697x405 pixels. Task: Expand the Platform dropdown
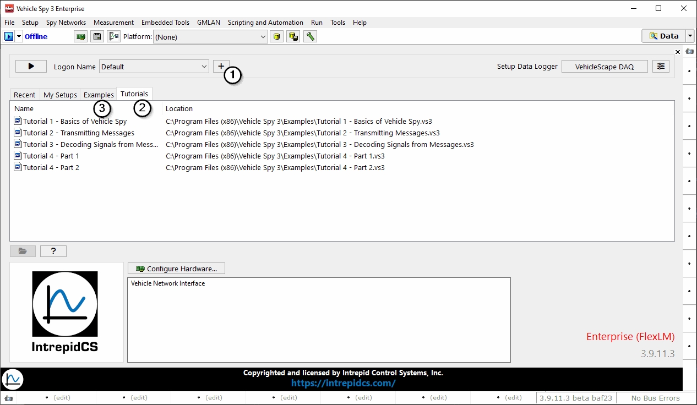click(263, 37)
